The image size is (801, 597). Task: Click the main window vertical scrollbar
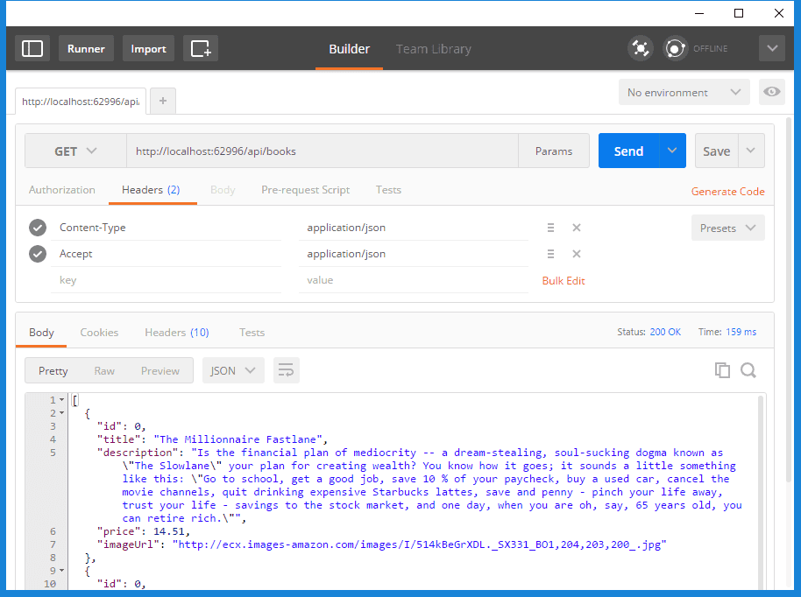pos(788,301)
